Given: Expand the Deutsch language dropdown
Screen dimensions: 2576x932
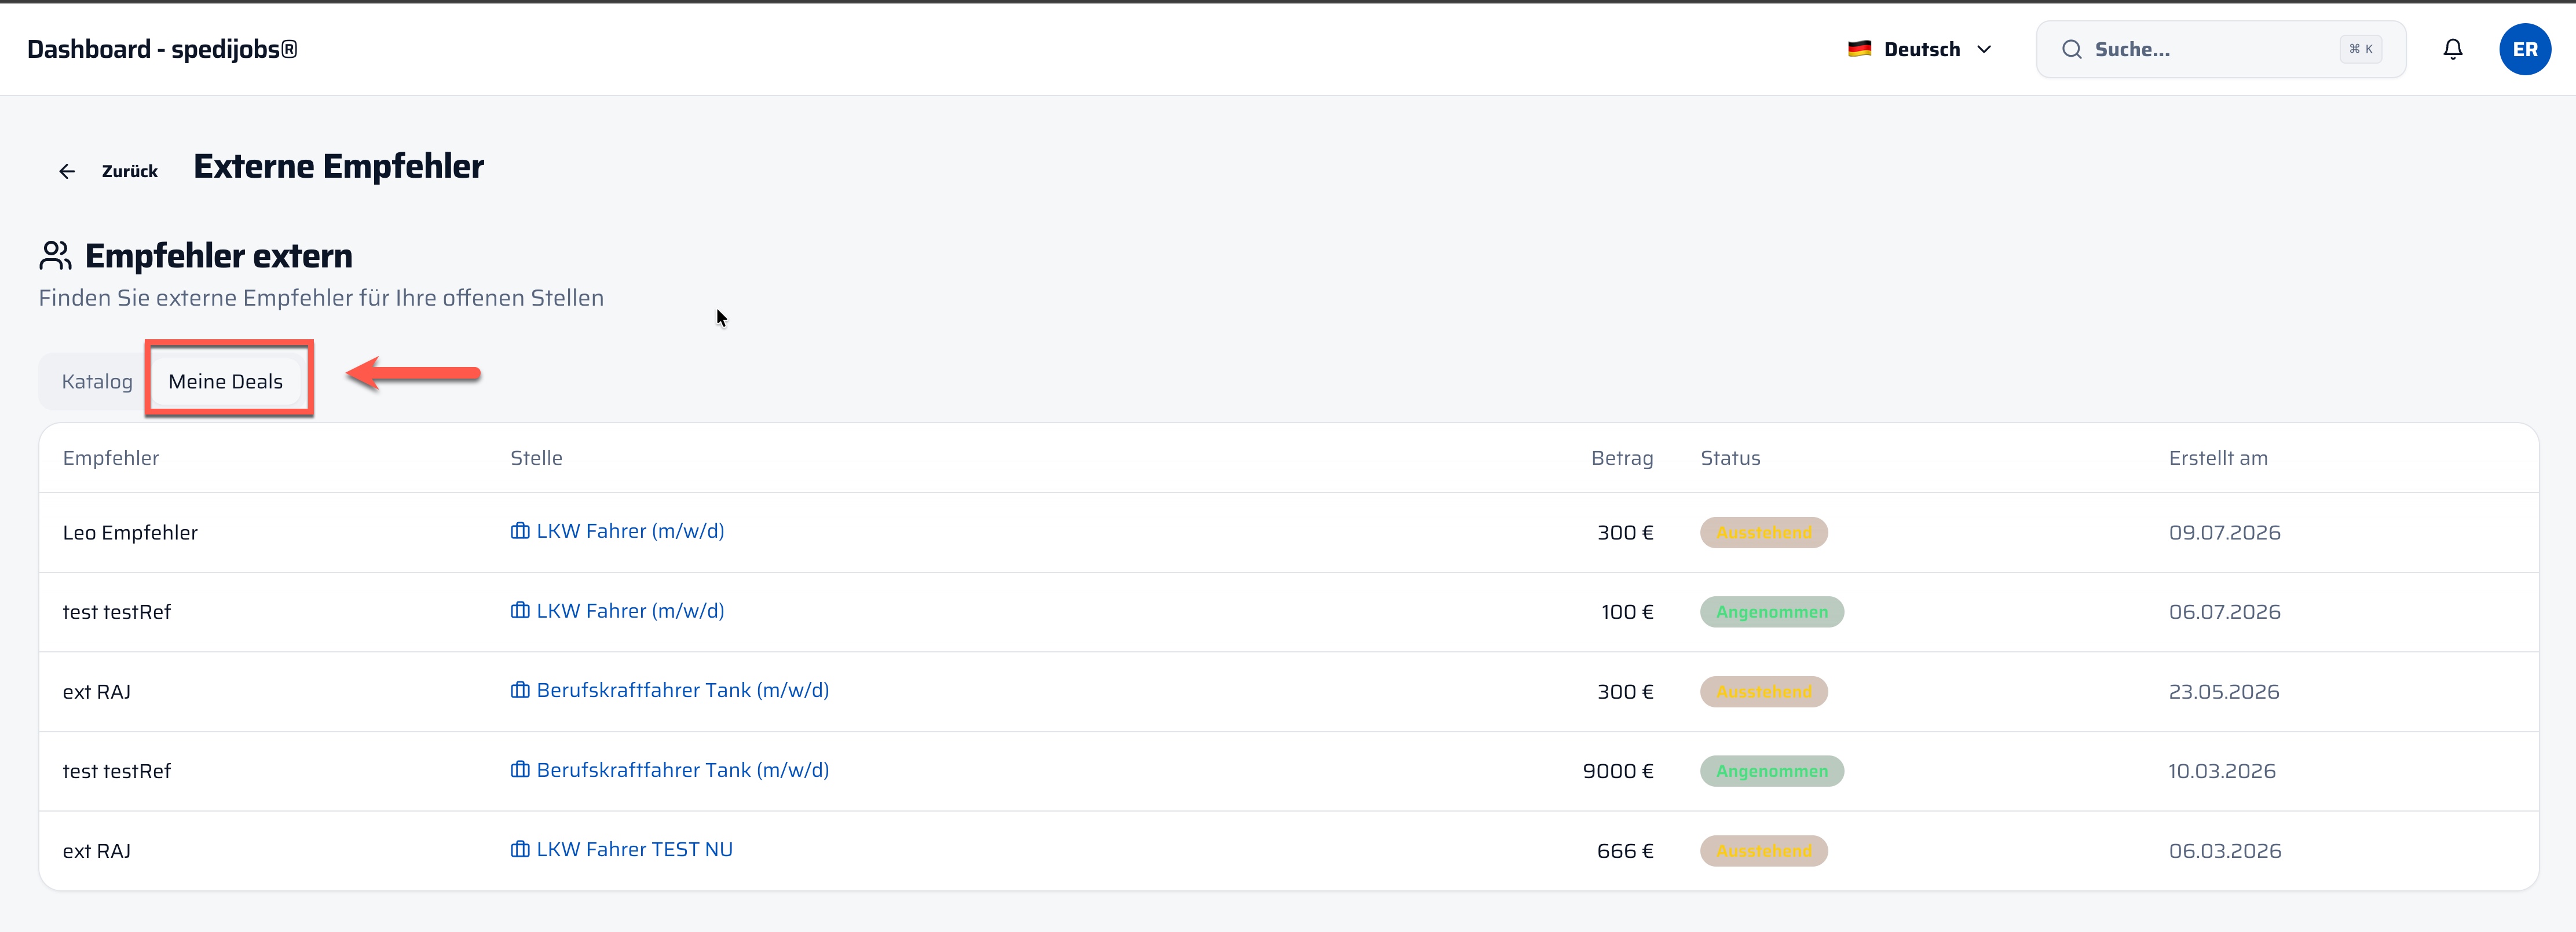Looking at the screenshot, I should 1920,49.
